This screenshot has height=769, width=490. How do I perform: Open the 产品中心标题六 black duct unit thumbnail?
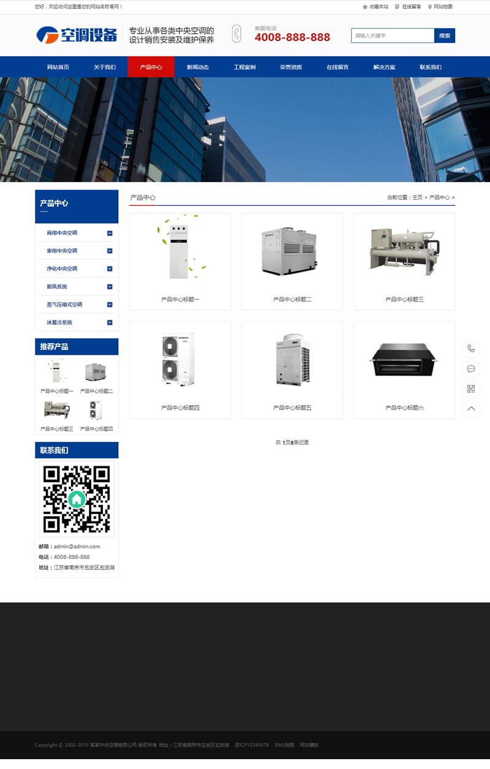(x=404, y=360)
